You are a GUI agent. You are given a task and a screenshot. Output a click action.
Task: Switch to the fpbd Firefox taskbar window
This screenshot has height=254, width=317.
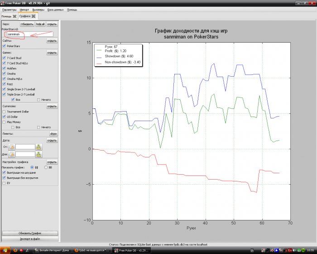coord(92,250)
